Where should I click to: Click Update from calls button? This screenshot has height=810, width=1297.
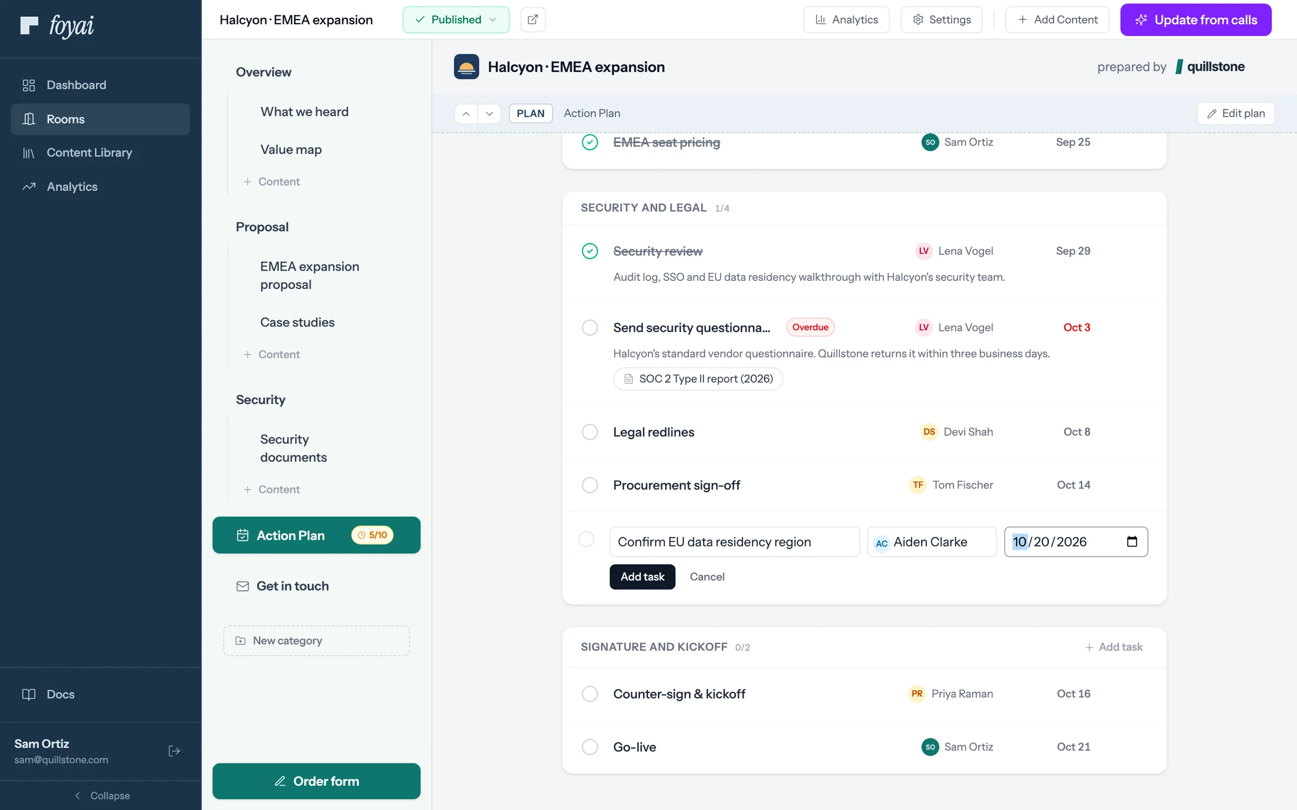[1196, 19]
